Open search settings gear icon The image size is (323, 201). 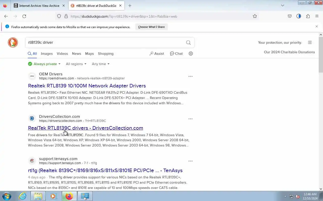191,54
